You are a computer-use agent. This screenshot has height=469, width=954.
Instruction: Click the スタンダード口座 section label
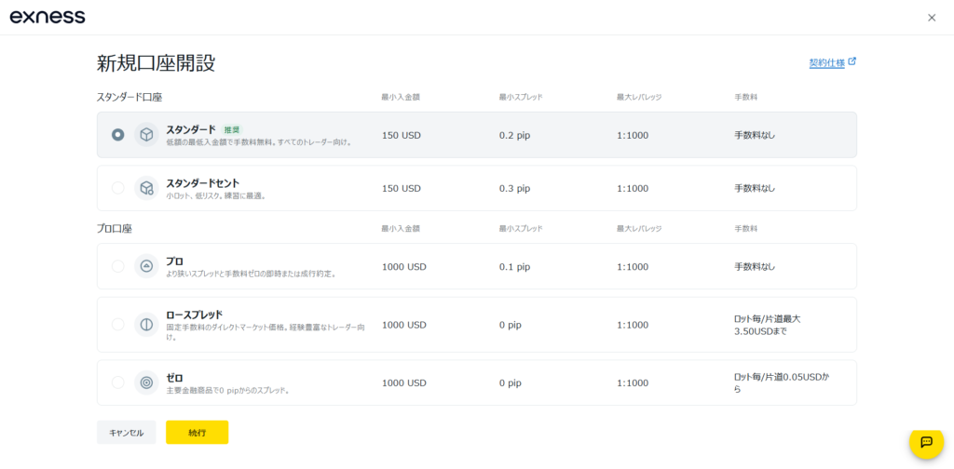[x=129, y=97]
